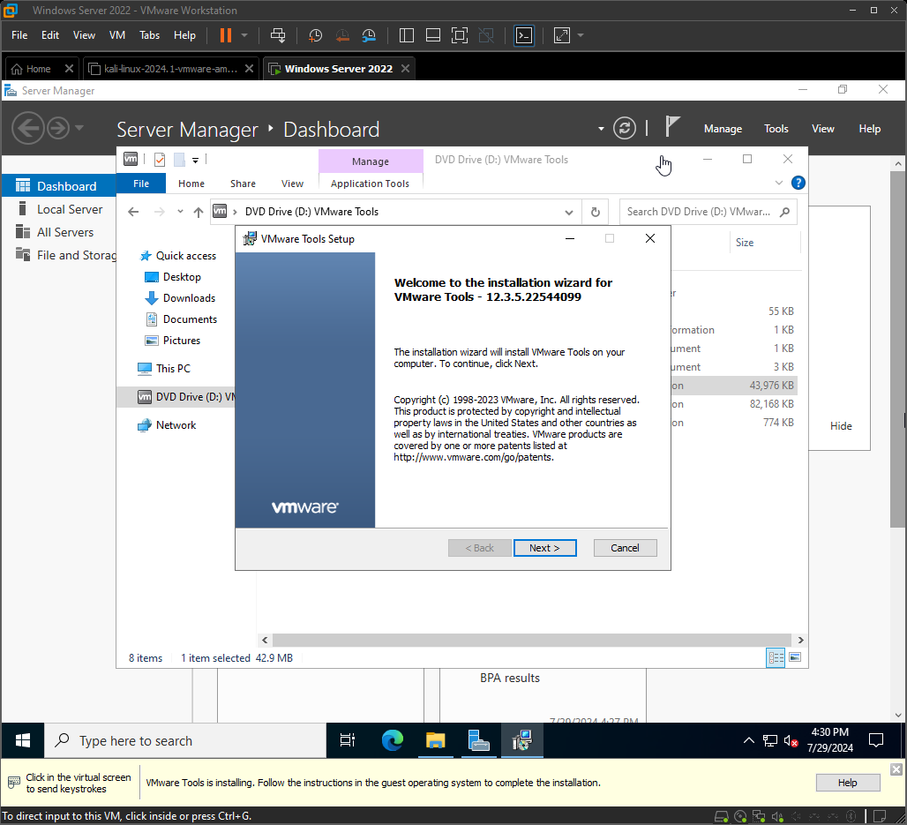Dismiss the VMware Tools hint bar
The height and width of the screenshot is (825, 907).
point(896,769)
